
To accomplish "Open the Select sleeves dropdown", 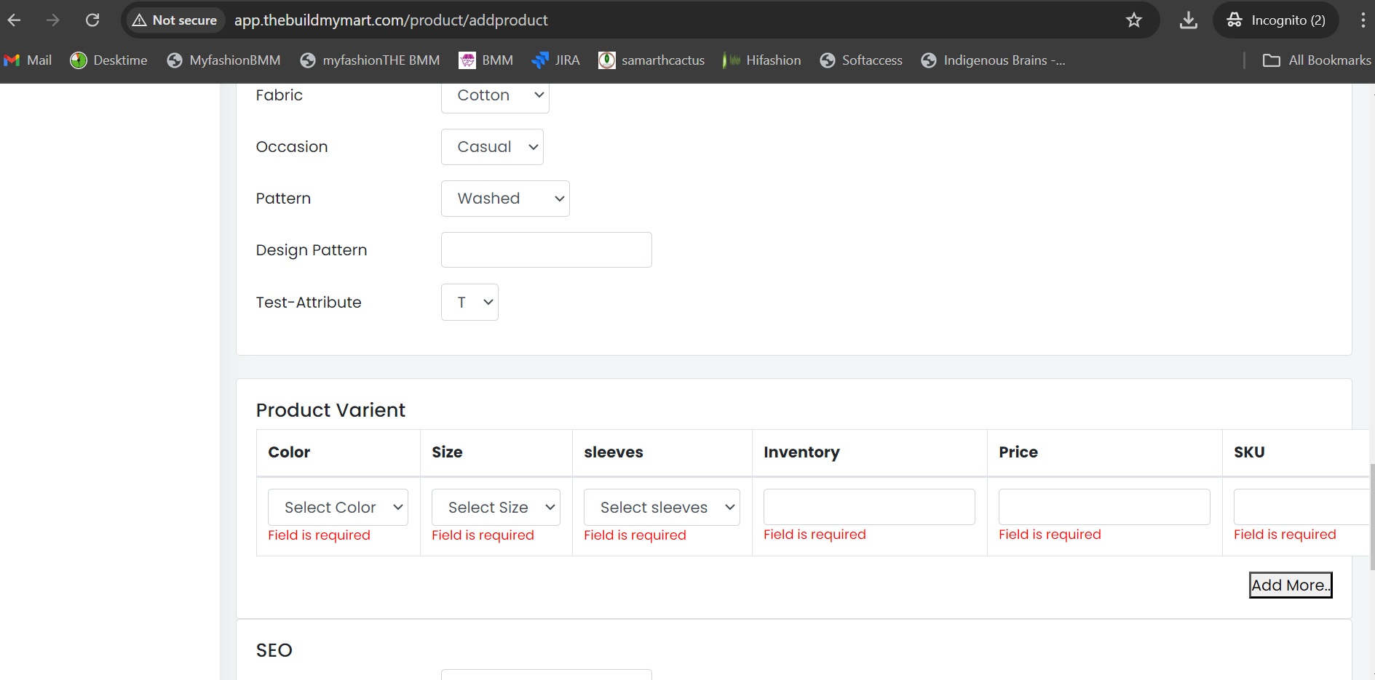I will (x=662, y=507).
